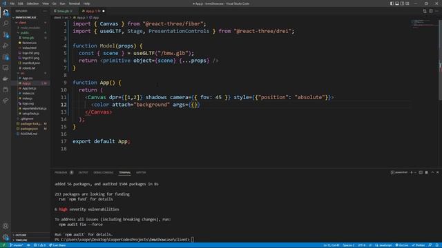The image size is (442, 248).
Task: Close the terminal panel with X
Action: 438,172
